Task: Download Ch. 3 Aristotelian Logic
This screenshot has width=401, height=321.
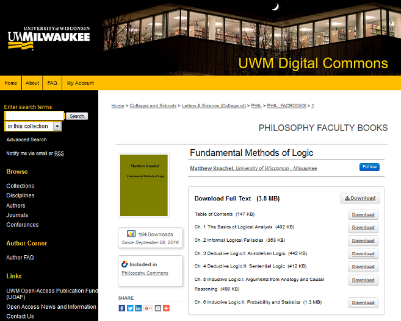Action: (x=363, y=254)
